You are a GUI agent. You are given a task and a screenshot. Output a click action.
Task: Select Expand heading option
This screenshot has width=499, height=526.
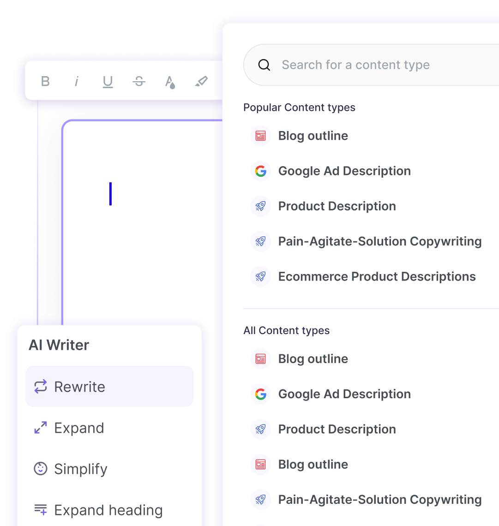click(x=108, y=510)
